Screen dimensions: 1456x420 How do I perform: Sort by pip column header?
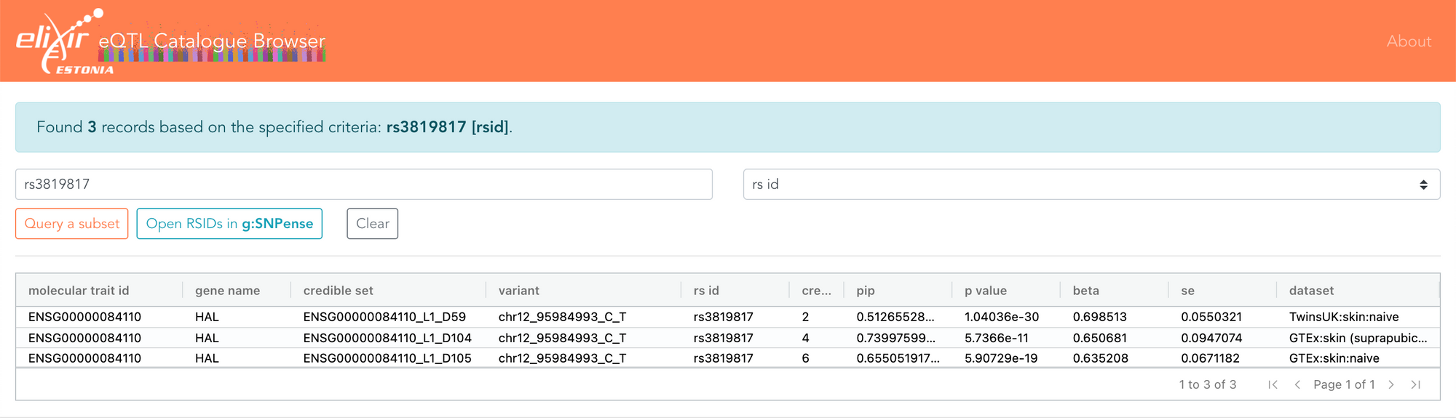click(866, 291)
